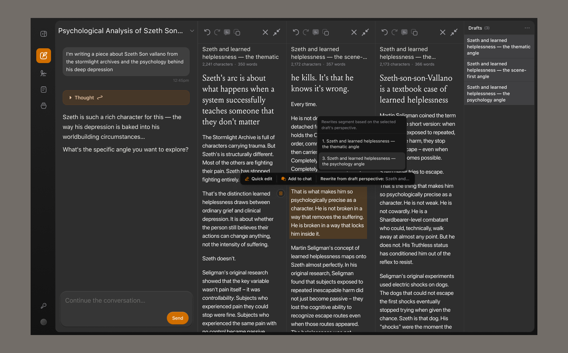Redo in the 366 words draft pane

click(395, 32)
